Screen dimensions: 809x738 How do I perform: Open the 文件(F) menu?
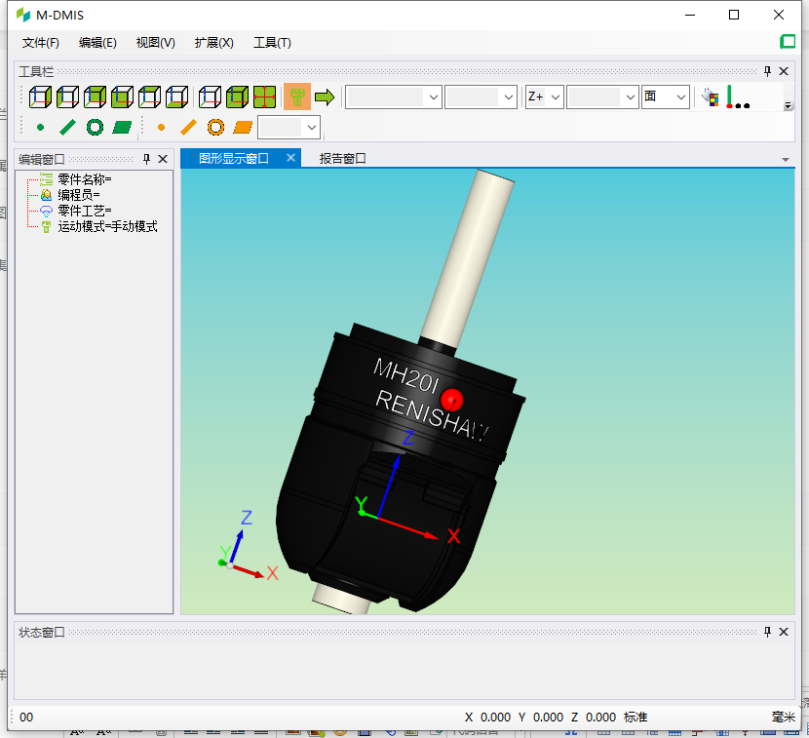pyautogui.click(x=40, y=43)
